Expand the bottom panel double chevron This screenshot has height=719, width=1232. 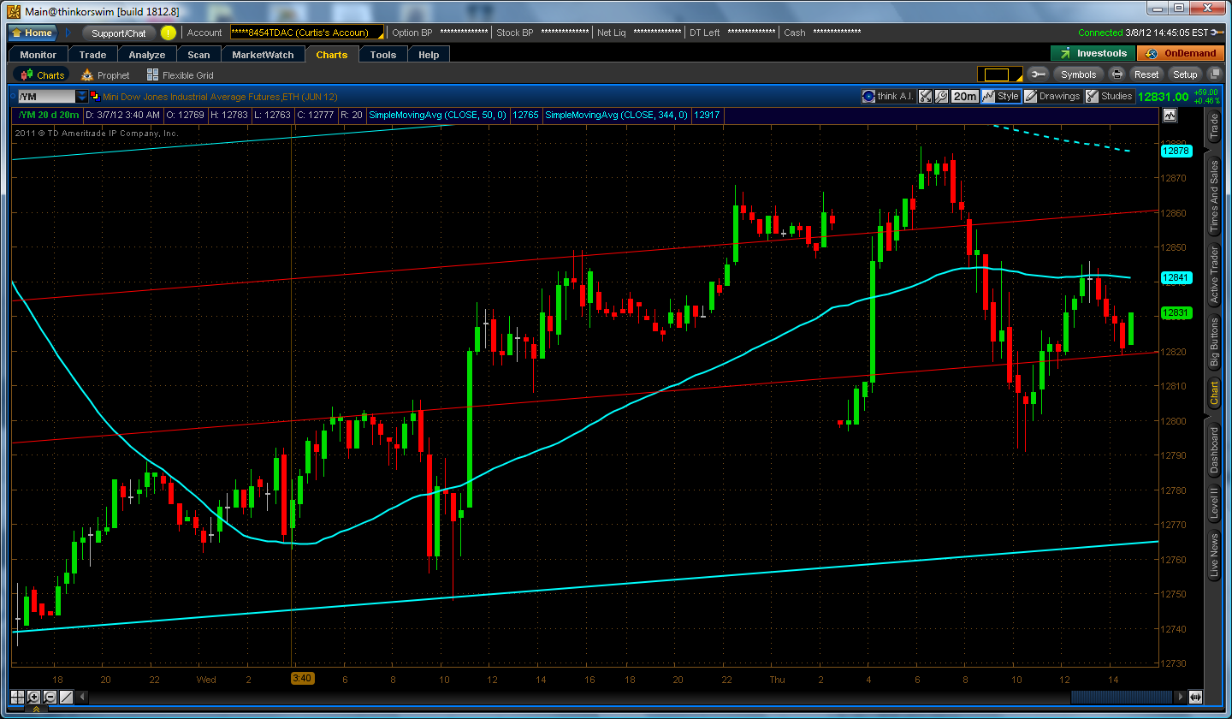click(36, 710)
